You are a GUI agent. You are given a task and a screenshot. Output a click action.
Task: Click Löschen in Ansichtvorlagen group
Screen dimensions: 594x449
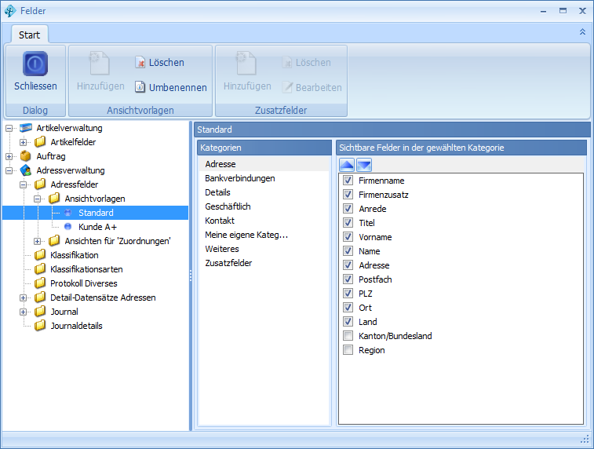coord(159,63)
